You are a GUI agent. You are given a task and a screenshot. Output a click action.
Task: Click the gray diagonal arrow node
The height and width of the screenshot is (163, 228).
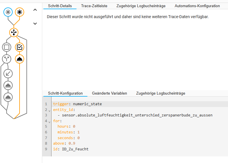coord(8,74)
